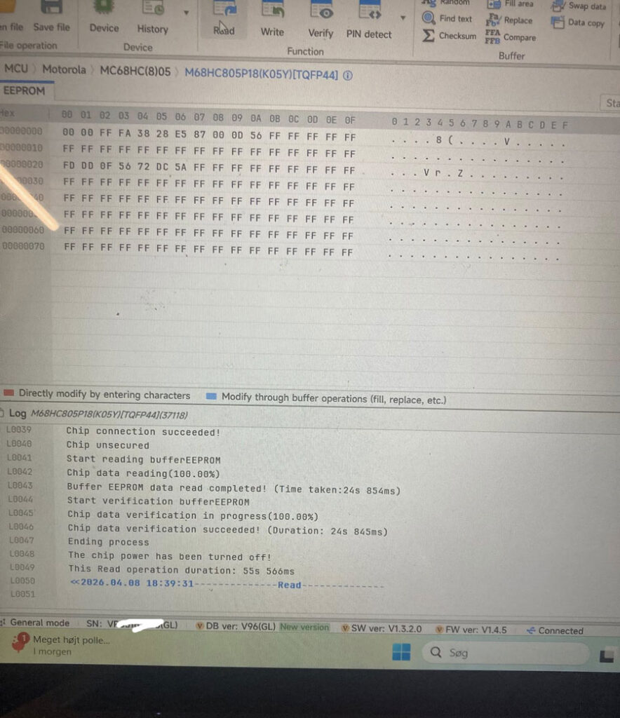Expand the Function group dropdown arrow
Image resolution: width=620 pixels, height=718 pixels.
[x=403, y=18]
